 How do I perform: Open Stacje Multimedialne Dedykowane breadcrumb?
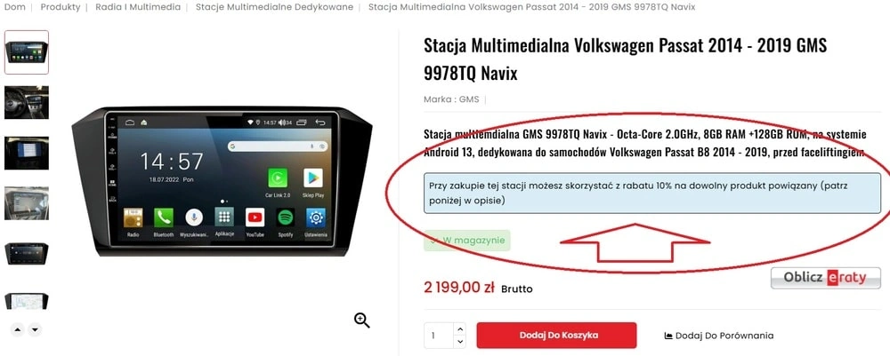tap(274, 7)
